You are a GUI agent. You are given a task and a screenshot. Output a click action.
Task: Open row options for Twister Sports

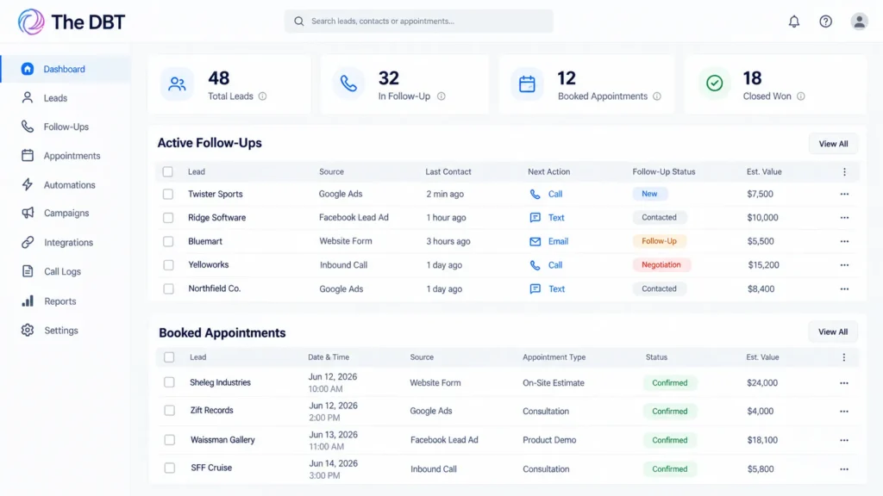pos(844,194)
